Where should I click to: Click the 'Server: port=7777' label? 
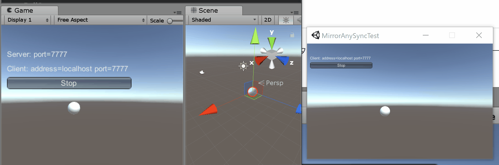pyautogui.click(x=37, y=54)
